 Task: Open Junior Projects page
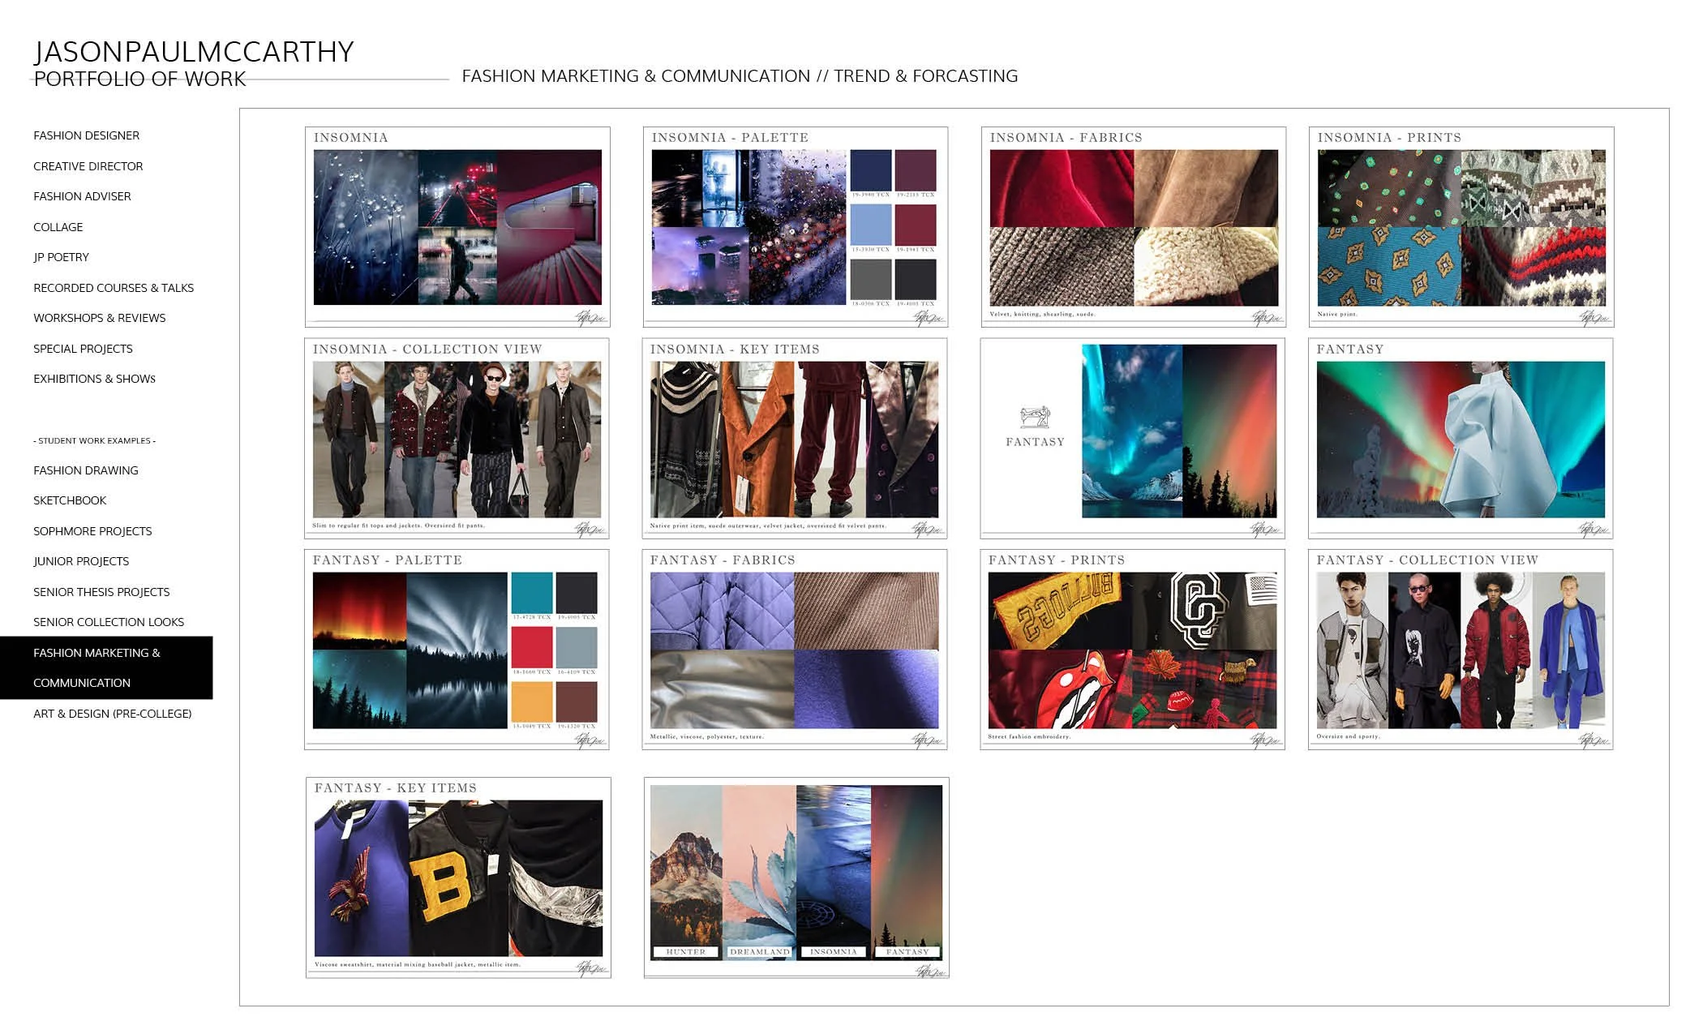click(x=81, y=561)
